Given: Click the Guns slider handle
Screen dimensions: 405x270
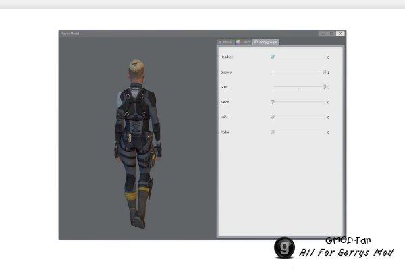Looking at the screenshot, I should pyautogui.click(x=324, y=87).
